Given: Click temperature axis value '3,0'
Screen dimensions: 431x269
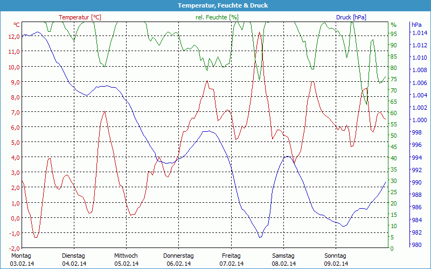Looking at the screenshot, I should (16, 173).
